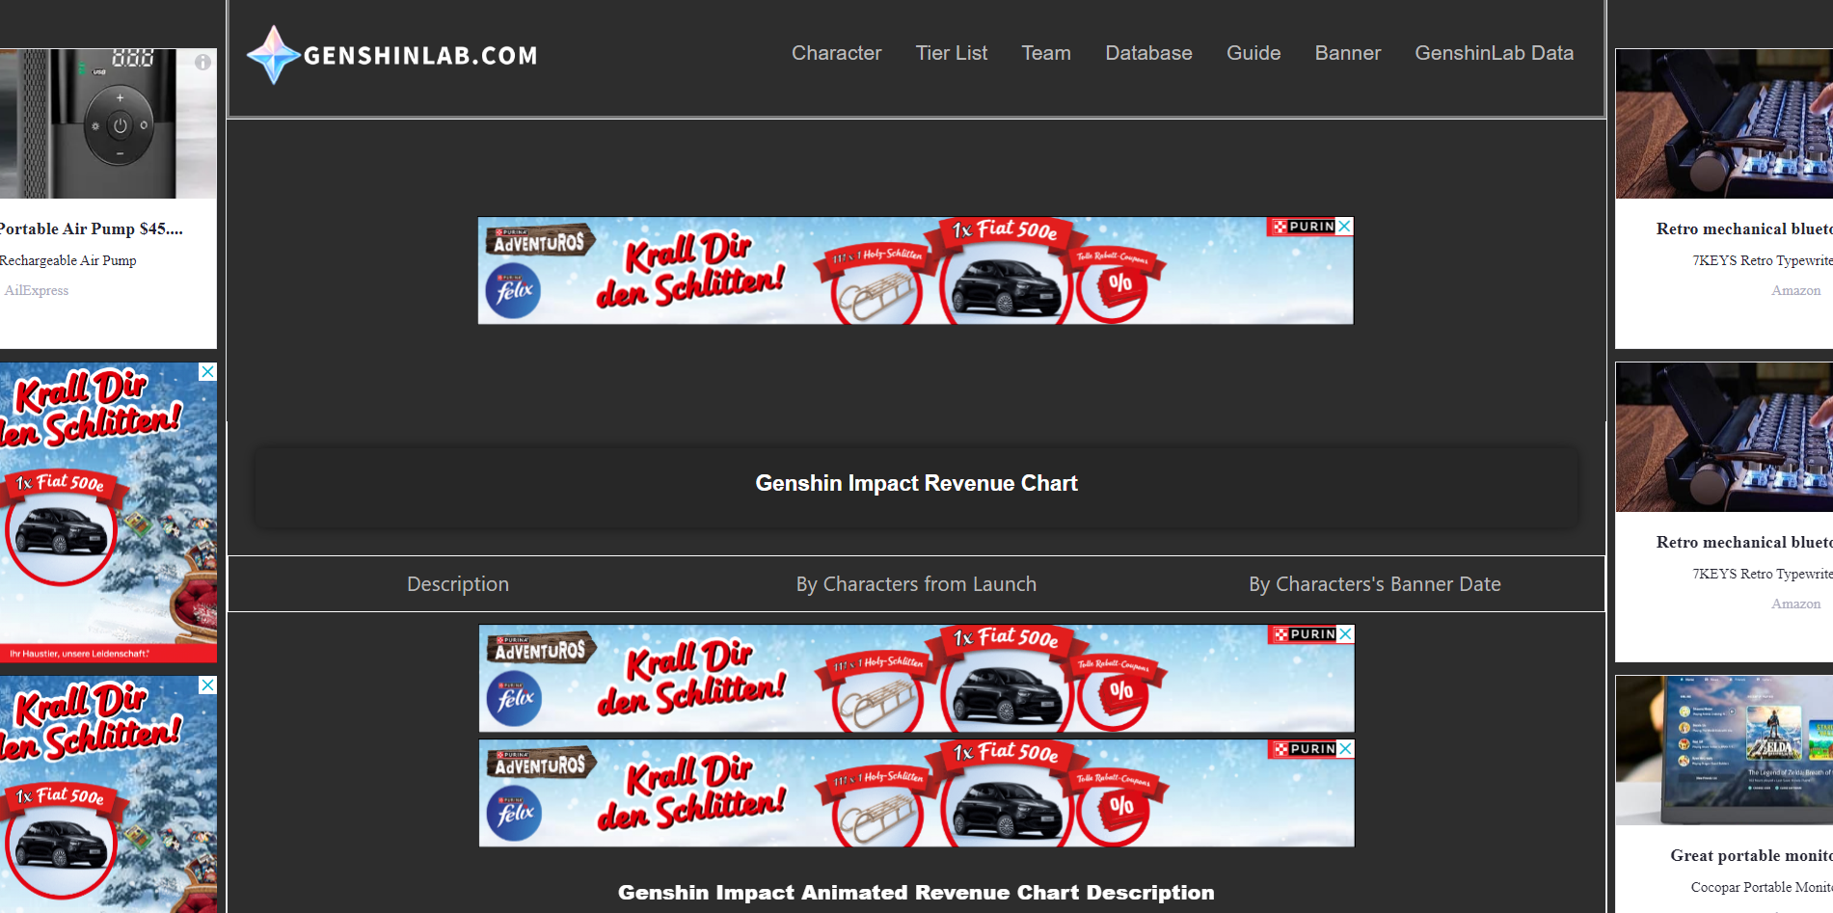Navigate to the Guide section
This screenshot has width=1833, height=913.
coord(1253,53)
